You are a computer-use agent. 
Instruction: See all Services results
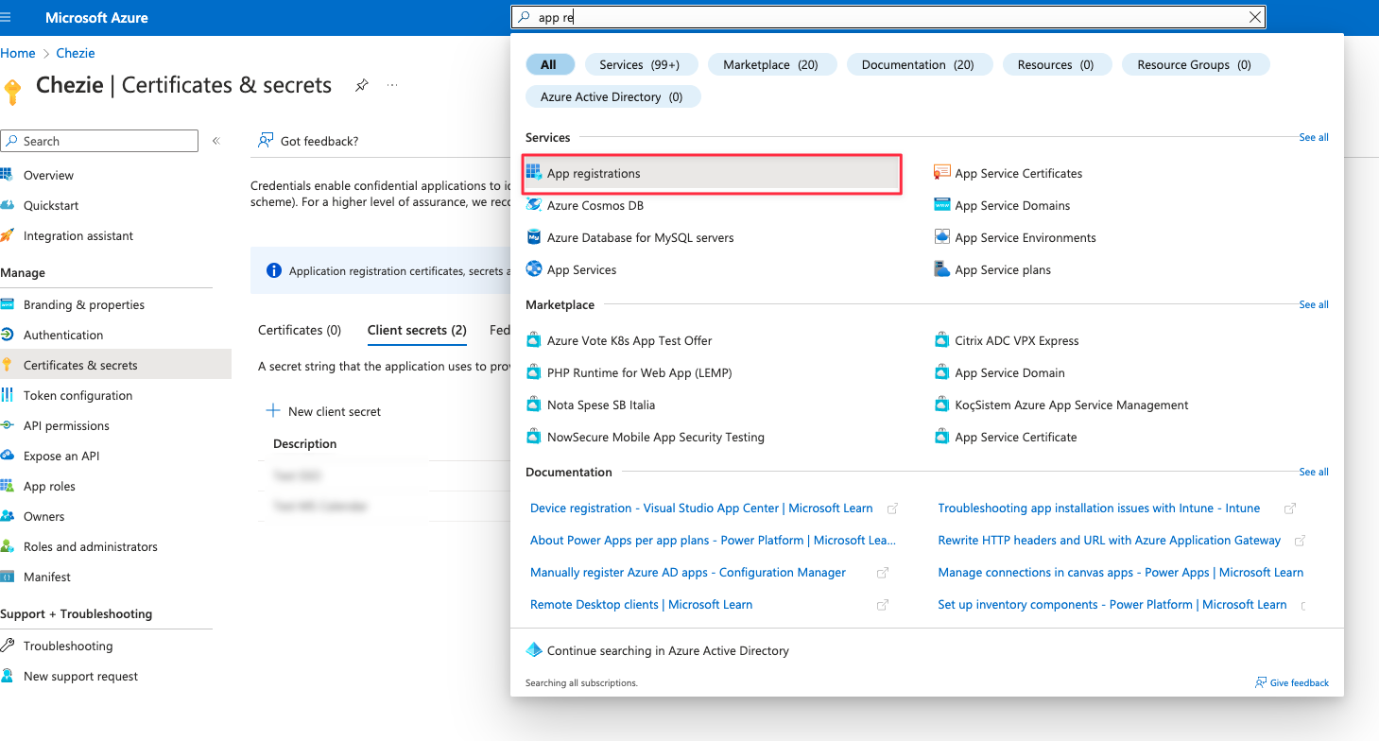pyautogui.click(x=1314, y=137)
